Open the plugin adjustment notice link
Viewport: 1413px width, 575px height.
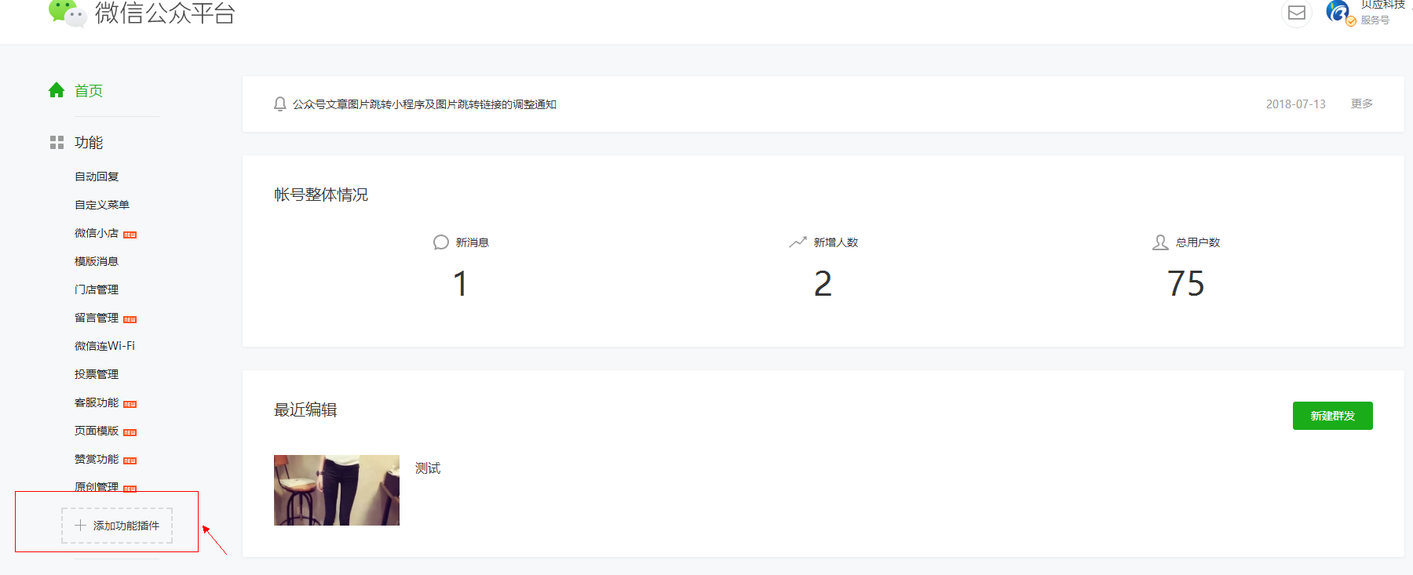[x=425, y=104]
